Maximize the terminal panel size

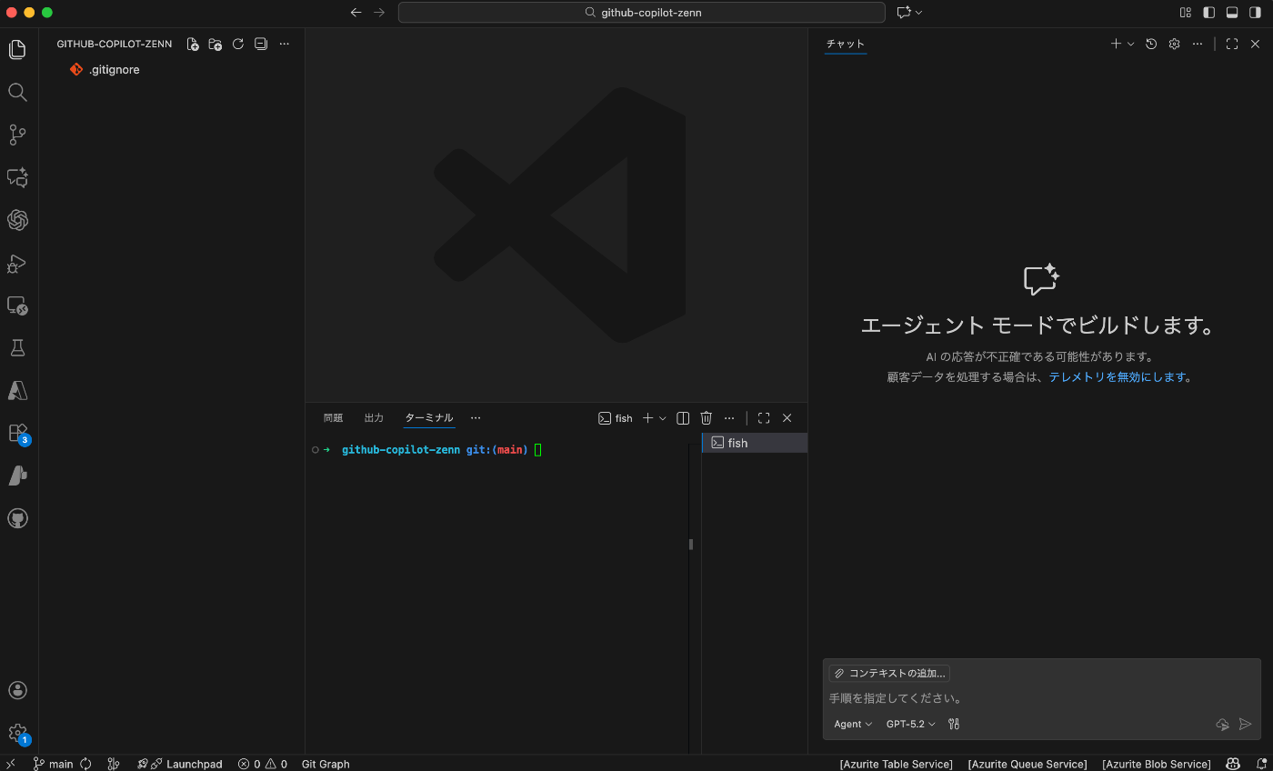pos(764,418)
